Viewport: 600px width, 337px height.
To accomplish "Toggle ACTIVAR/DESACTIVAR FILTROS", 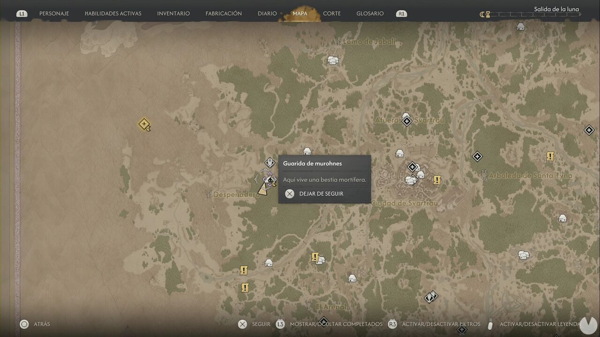I will 434,324.
